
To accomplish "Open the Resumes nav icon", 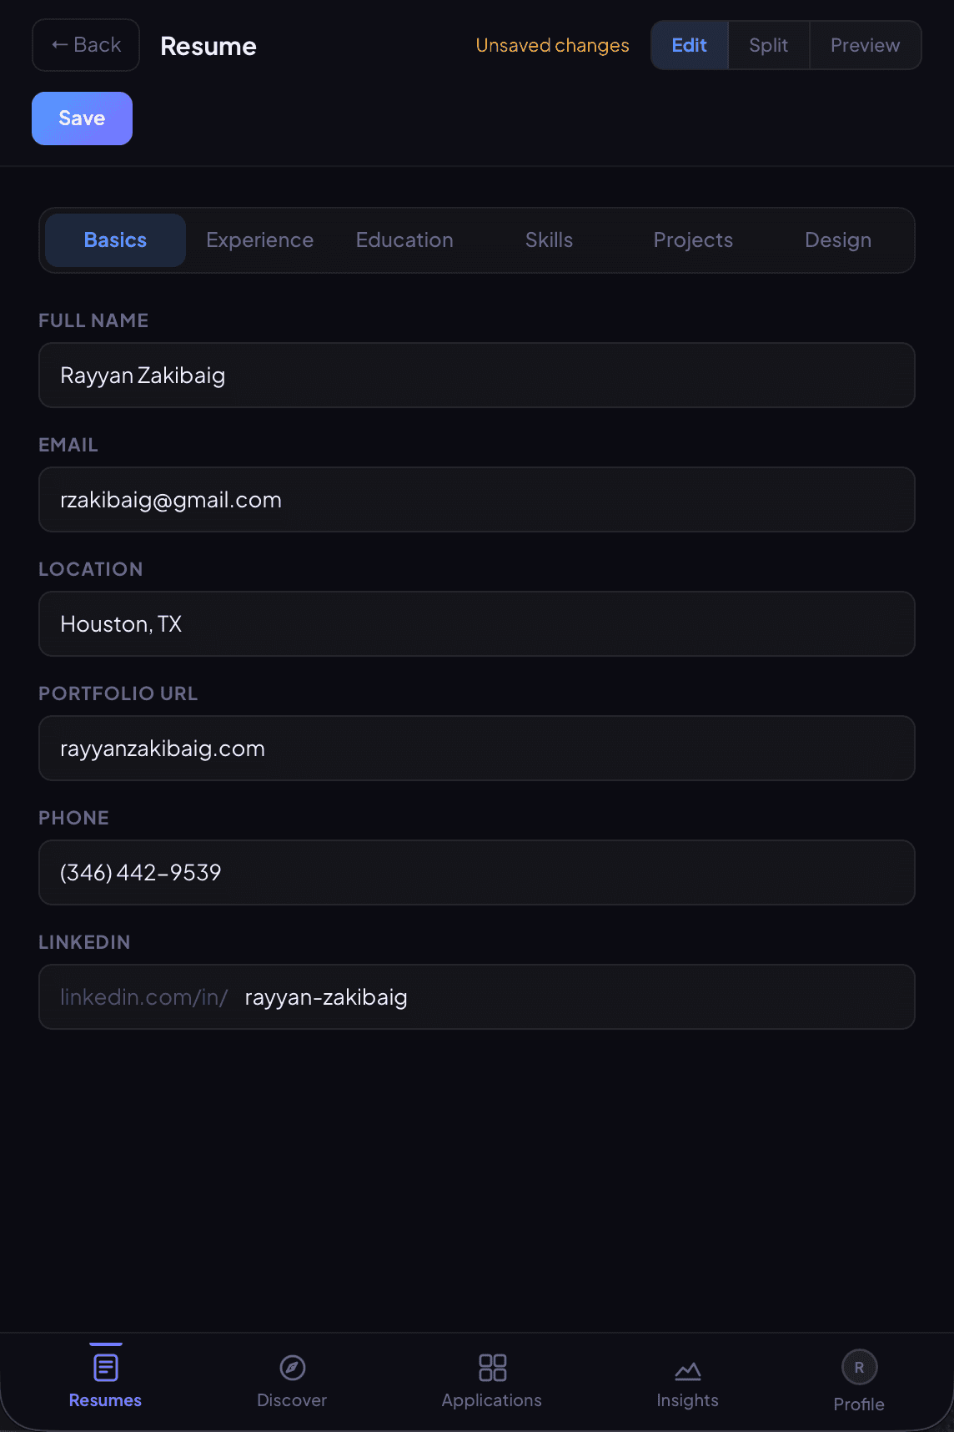I will point(105,1368).
